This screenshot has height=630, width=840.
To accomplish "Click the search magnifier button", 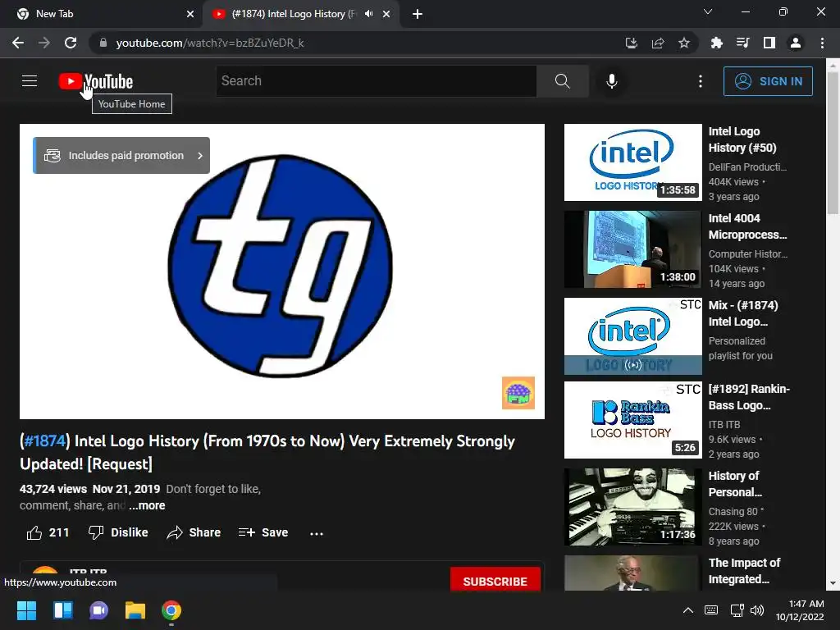I will coord(563,81).
